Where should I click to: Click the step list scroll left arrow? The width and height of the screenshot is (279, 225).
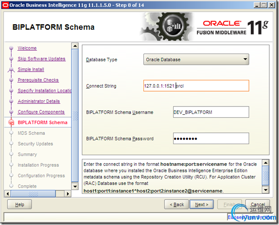point(7,194)
